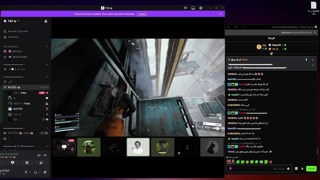Share your screen in voice panel
320x180 pixels.
[x=13, y=162]
